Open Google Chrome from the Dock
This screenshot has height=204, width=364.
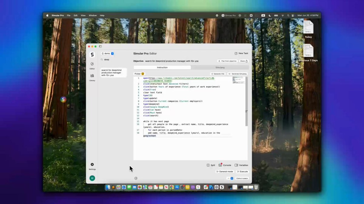click(171, 187)
